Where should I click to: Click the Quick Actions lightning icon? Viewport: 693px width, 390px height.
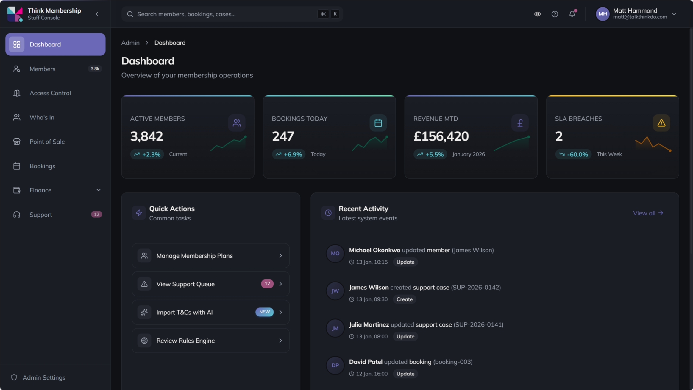click(x=139, y=213)
